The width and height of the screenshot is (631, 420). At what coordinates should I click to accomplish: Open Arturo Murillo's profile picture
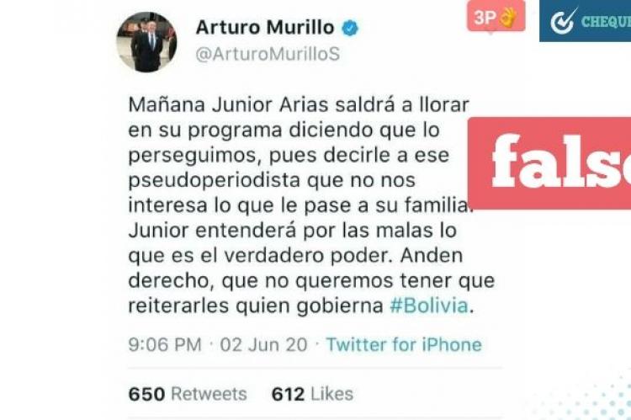(147, 42)
